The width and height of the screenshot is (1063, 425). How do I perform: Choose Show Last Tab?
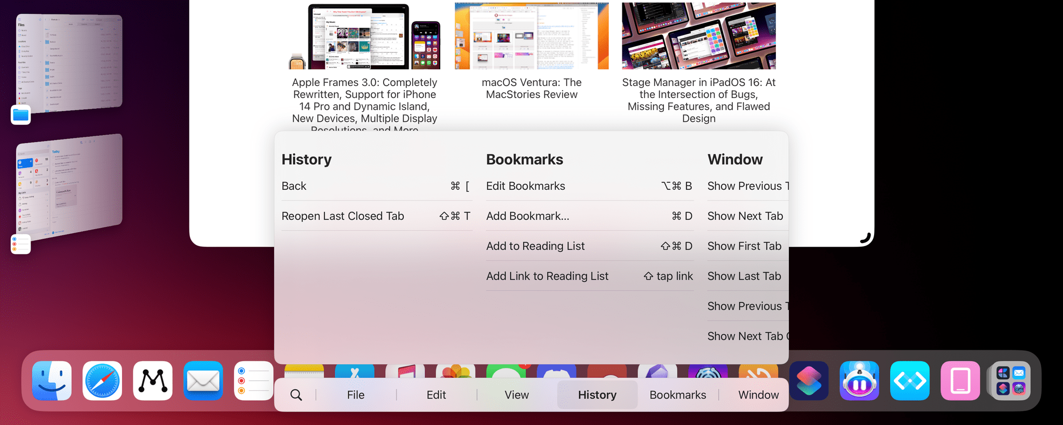(747, 276)
